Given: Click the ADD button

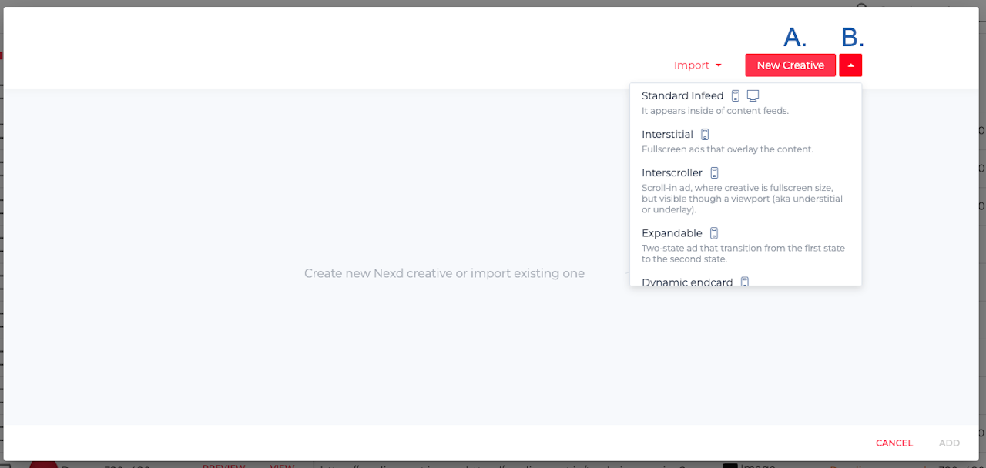Looking at the screenshot, I should pos(949,443).
